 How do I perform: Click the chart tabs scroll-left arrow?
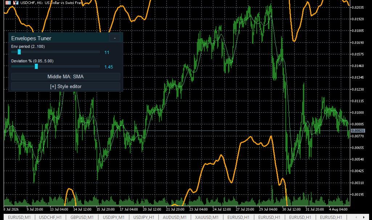coord(356,217)
